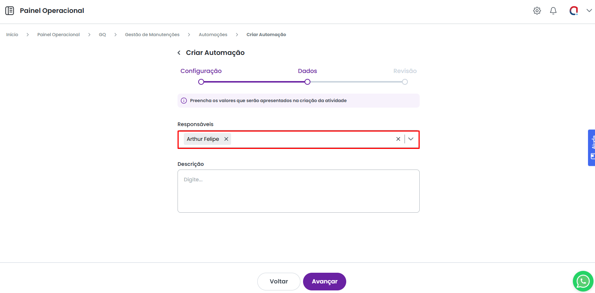Remove Arthur Felipe tag from Responsáveis
The image size is (595, 293).
(x=226, y=139)
